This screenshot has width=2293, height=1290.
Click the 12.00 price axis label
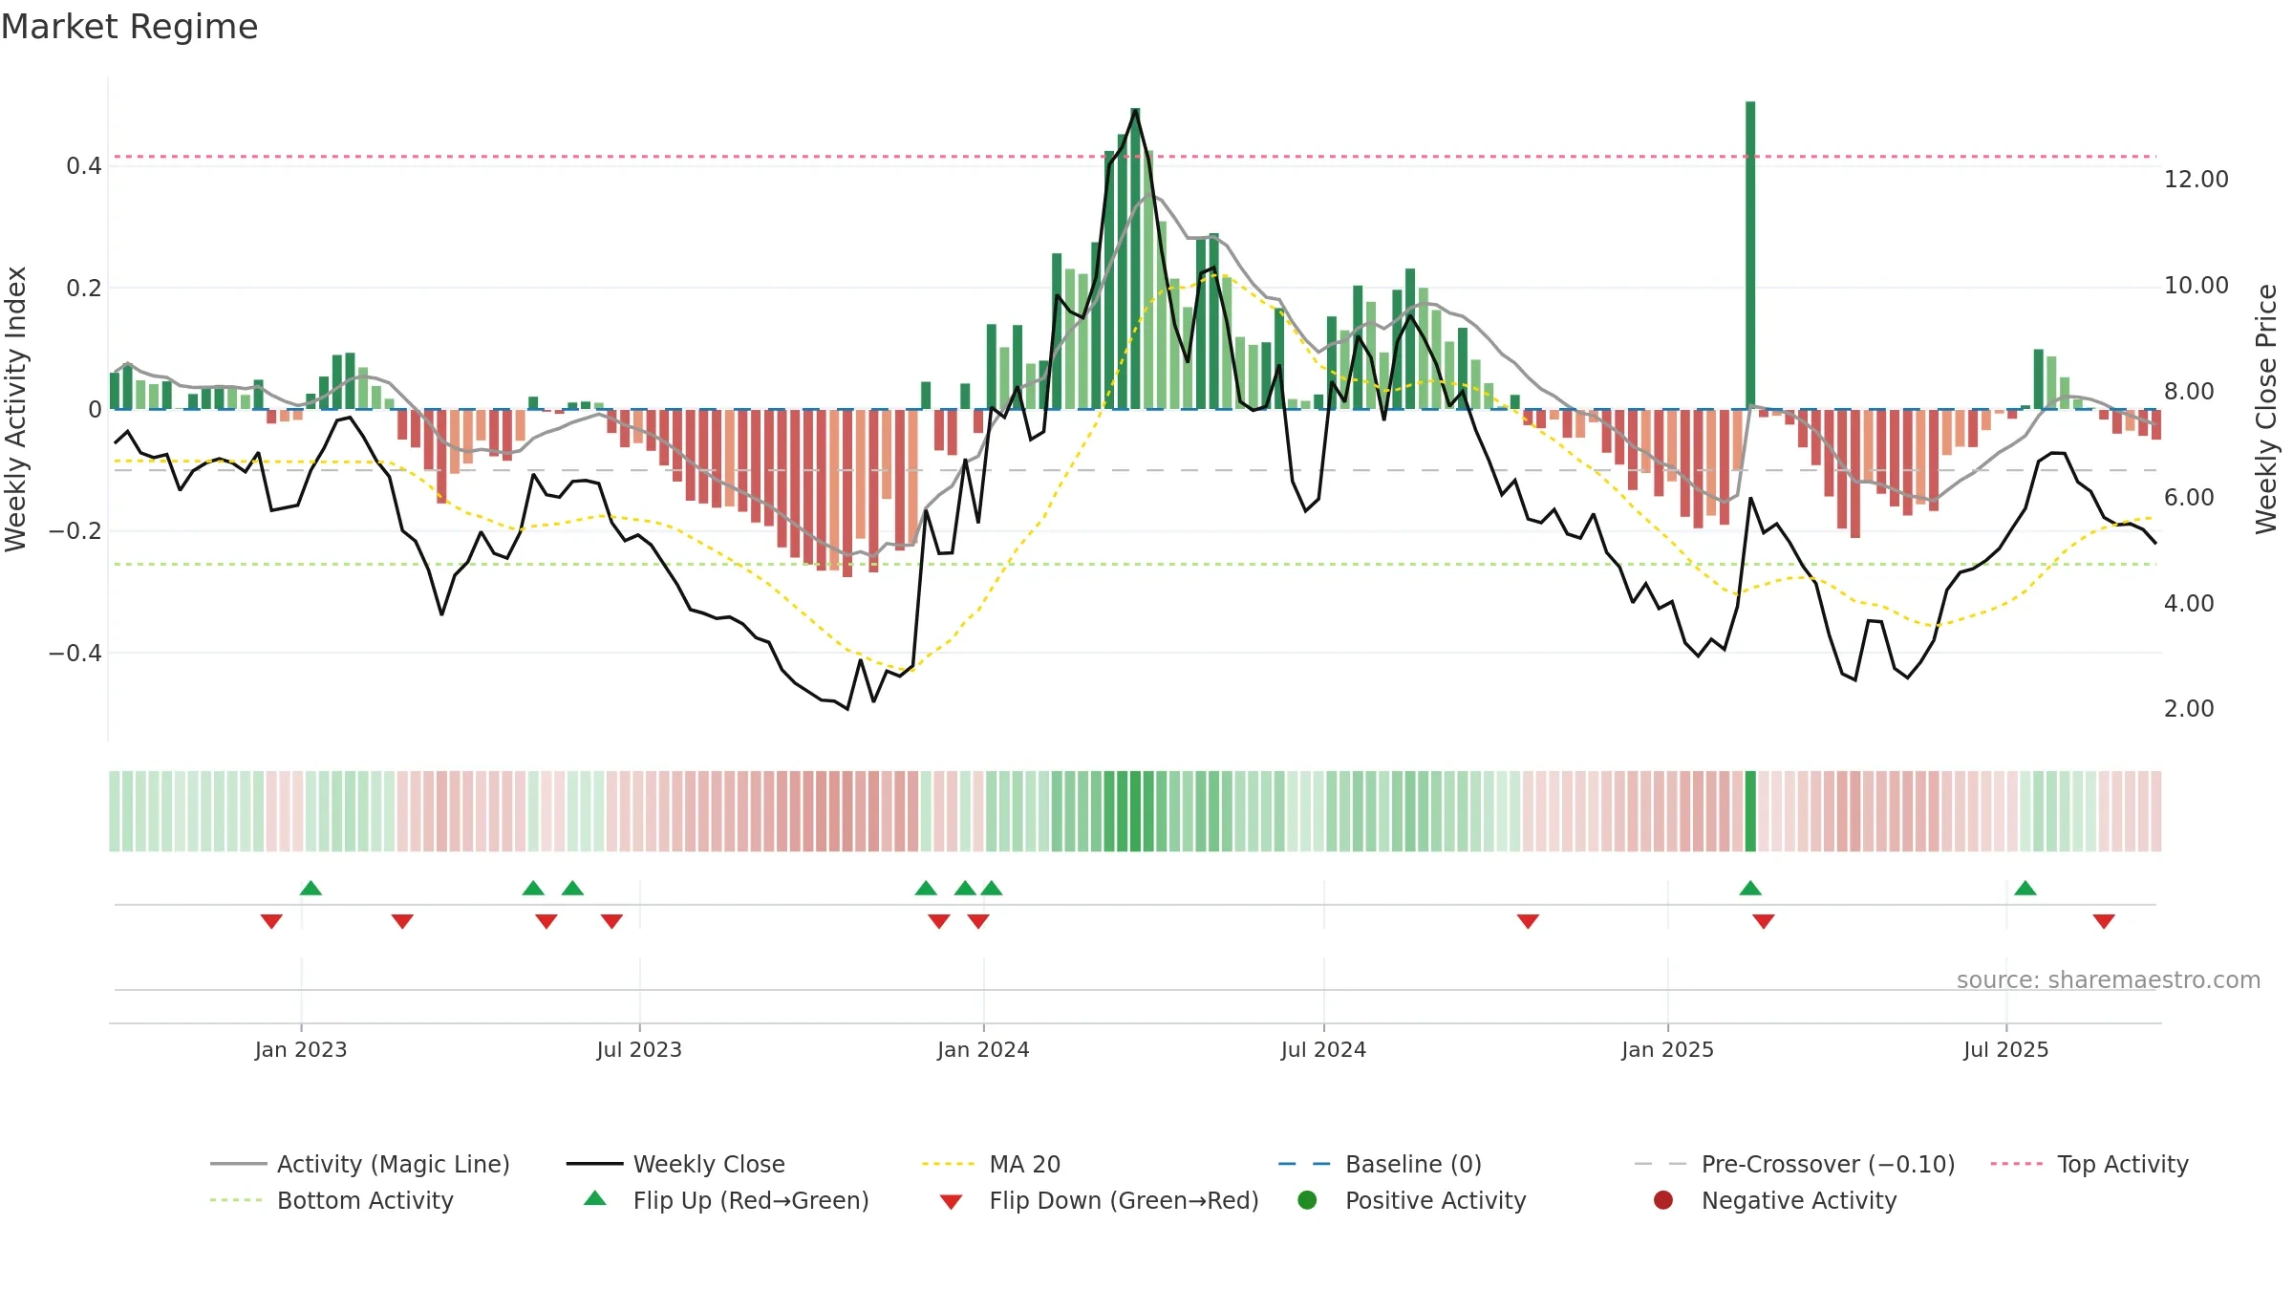pos(2197,180)
